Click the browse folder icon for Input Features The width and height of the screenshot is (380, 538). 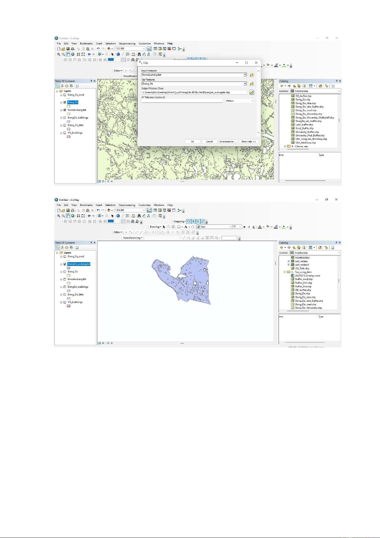[x=252, y=75]
